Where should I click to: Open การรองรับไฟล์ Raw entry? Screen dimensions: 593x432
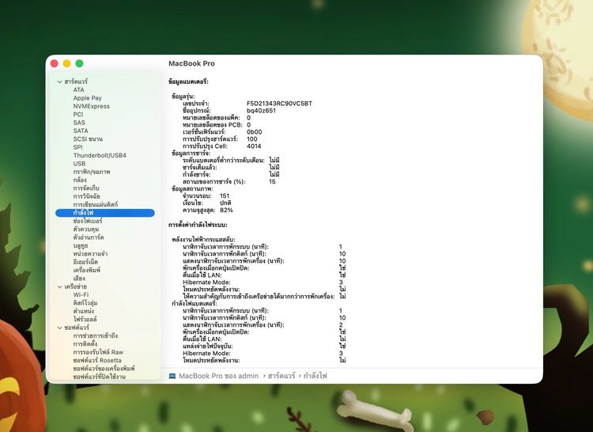point(98,352)
